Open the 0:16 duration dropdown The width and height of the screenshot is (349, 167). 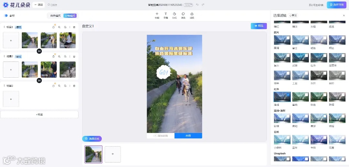tap(188, 5)
